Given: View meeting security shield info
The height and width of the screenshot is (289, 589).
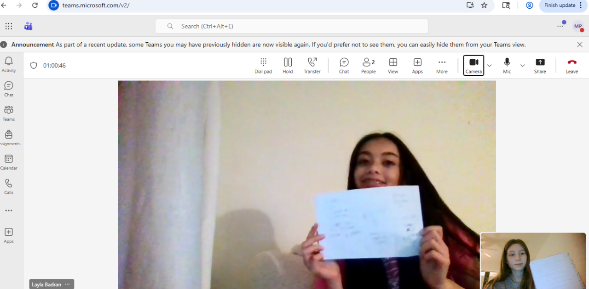Looking at the screenshot, I should [34, 65].
